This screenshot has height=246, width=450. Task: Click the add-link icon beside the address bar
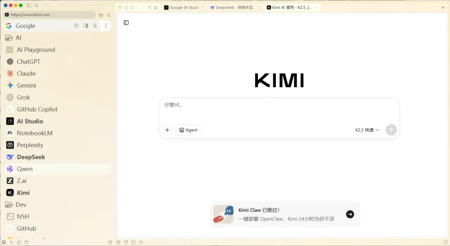(x=108, y=15)
